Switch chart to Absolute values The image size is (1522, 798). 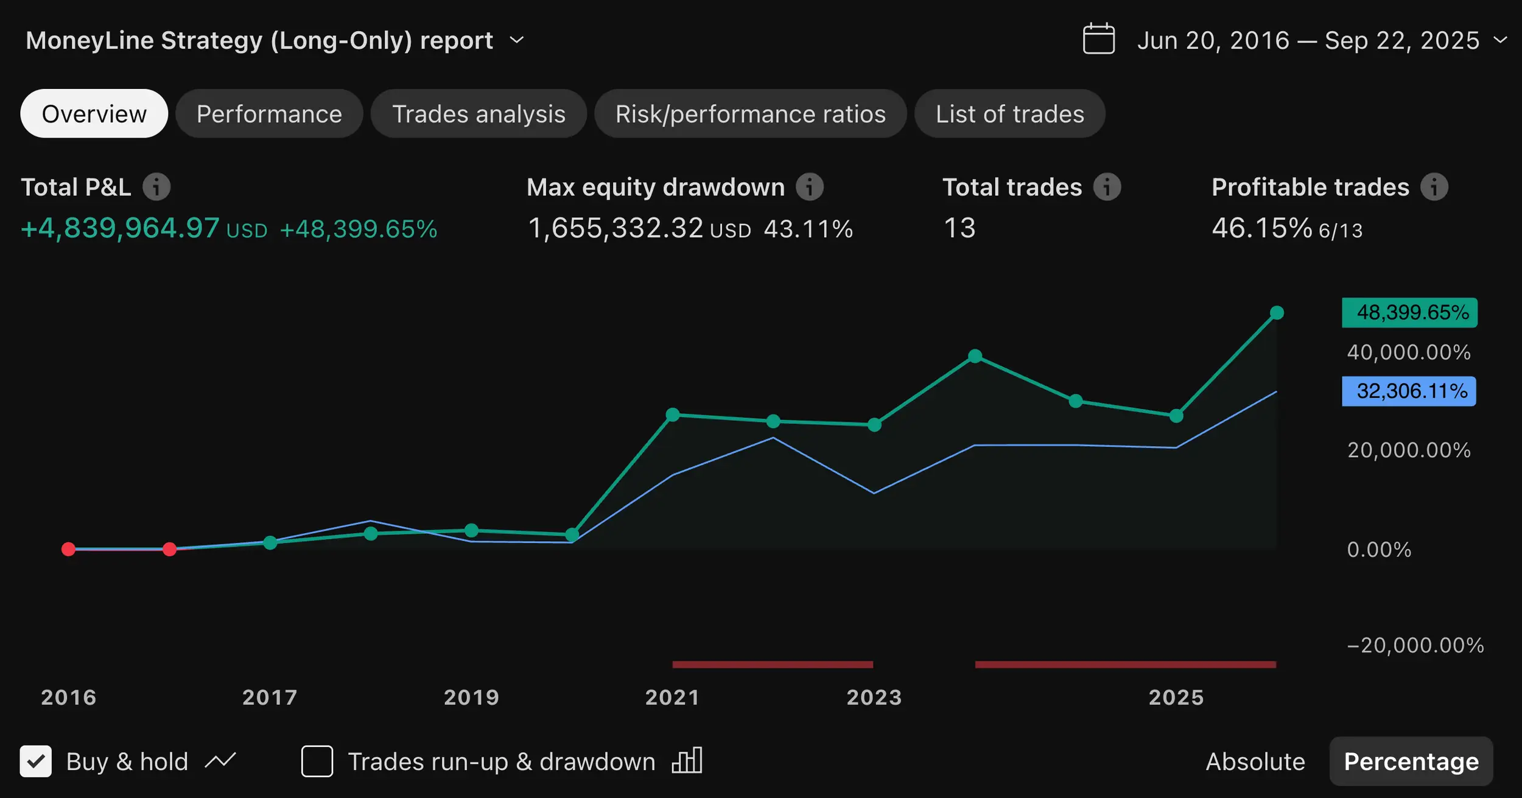[x=1255, y=761]
